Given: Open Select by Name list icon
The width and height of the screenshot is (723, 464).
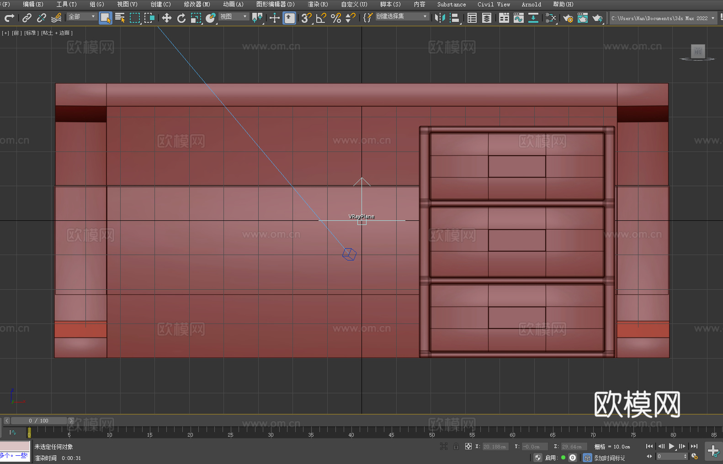Looking at the screenshot, I should pos(120,18).
